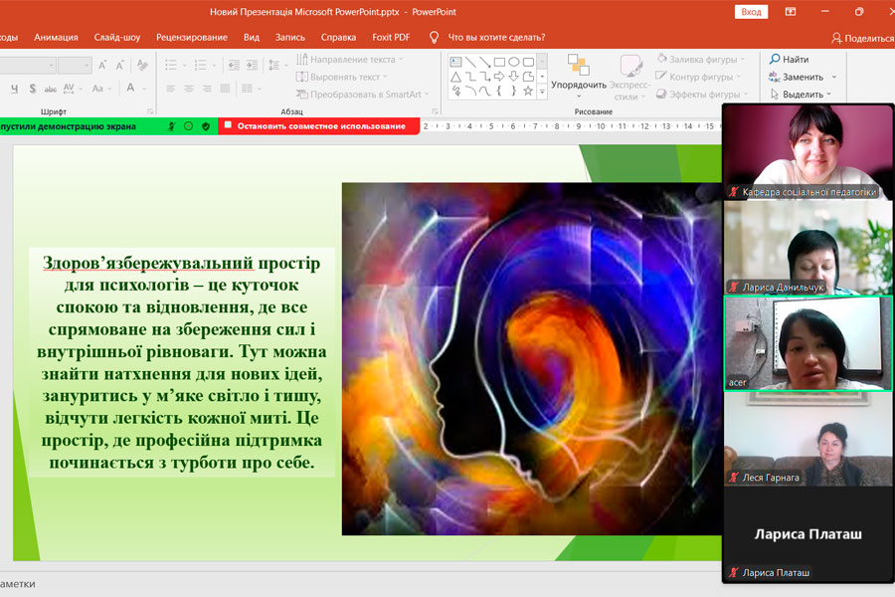The width and height of the screenshot is (895, 597).
Task: Select the arrow line shape
Action: click(x=485, y=62)
